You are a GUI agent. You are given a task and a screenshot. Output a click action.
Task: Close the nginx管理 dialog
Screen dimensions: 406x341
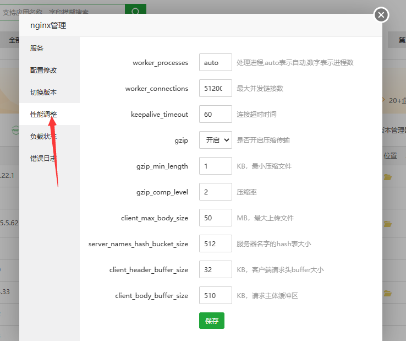pyautogui.click(x=381, y=15)
